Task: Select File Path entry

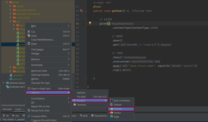Action: 90,97
